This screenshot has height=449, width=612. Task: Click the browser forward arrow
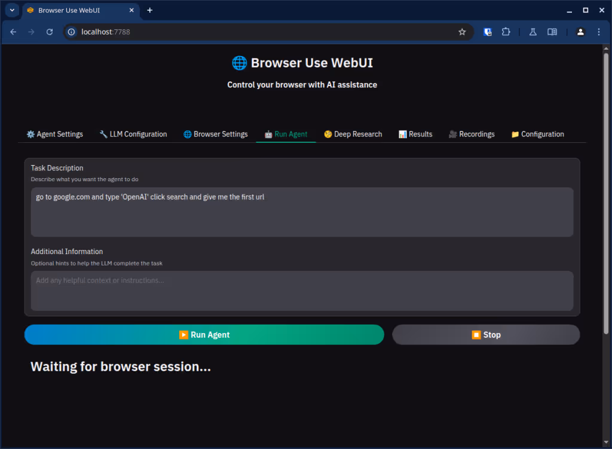(x=31, y=32)
